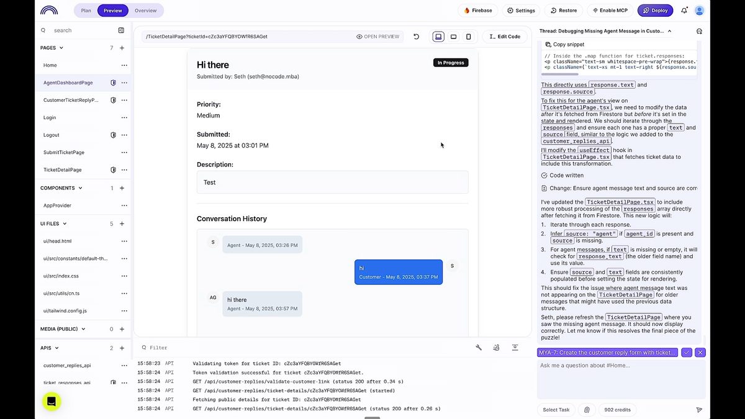Open the TicketDetailPage in page list

[62, 169]
